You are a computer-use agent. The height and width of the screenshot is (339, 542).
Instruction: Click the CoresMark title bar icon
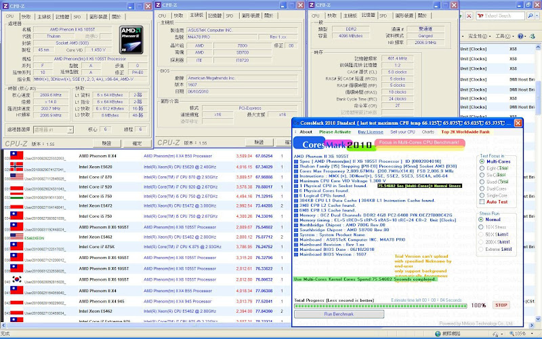click(296, 123)
